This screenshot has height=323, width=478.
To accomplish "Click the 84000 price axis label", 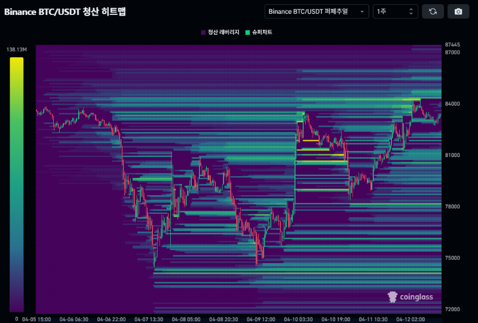I will (452, 104).
